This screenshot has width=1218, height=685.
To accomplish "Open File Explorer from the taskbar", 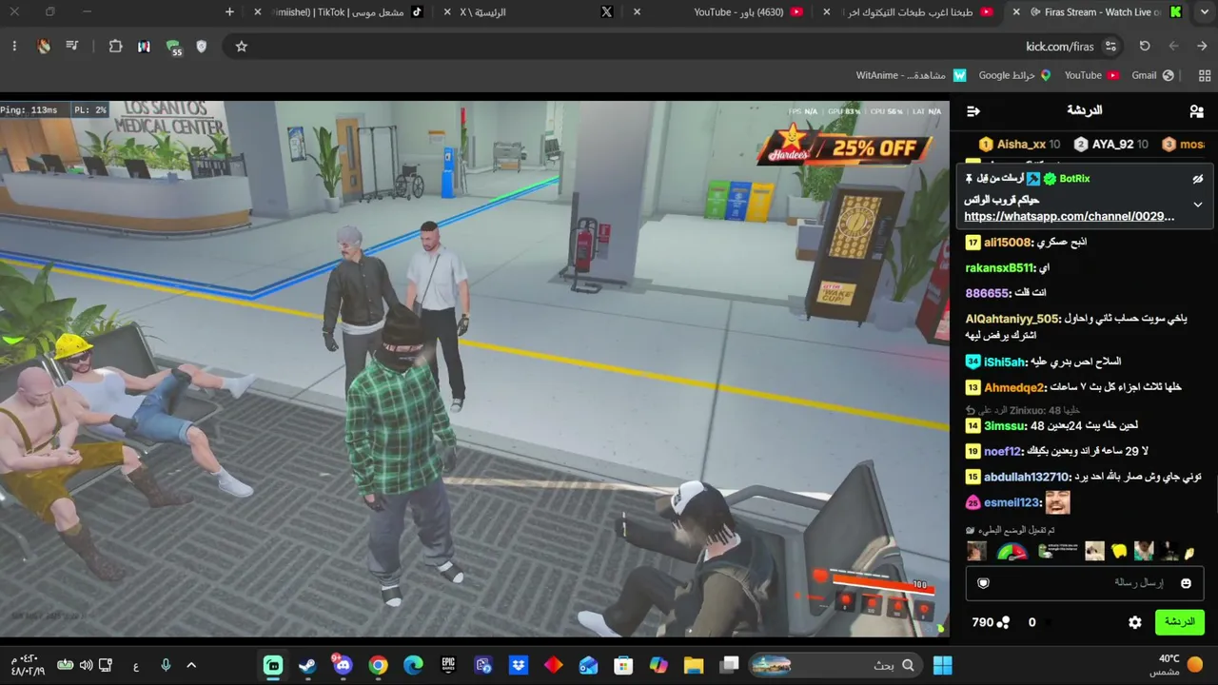I will [x=693, y=665].
